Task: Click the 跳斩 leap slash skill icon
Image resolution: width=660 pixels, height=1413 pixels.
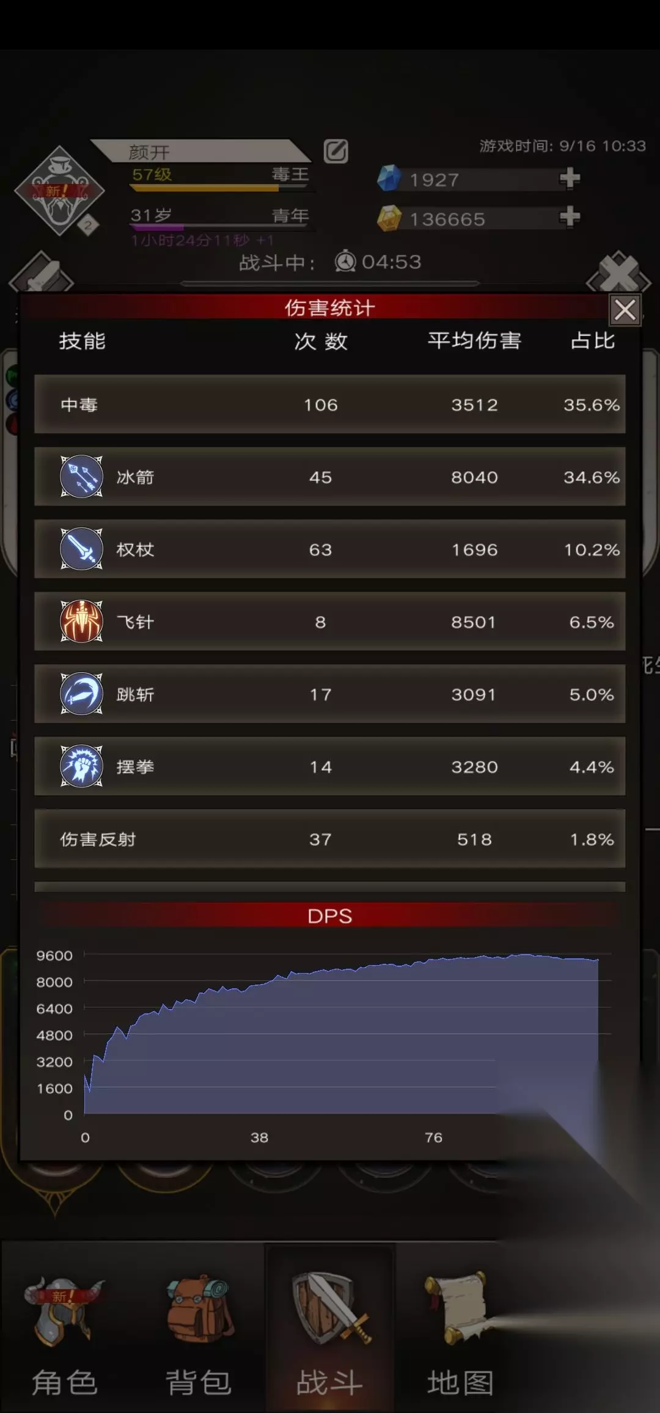Action: 81,694
